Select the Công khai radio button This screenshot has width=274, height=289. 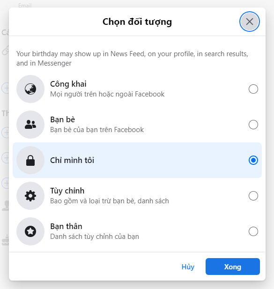click(x=253, y=89)
